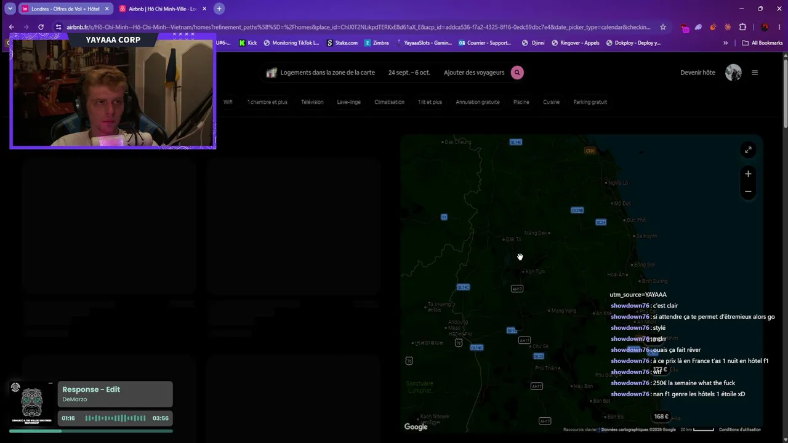Bookmark this page with the star icon
The height and width of the screenshot is (443, 788).
[663, 27]
